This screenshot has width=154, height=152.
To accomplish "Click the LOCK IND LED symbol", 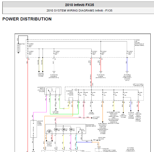I will tap(56, 129).
